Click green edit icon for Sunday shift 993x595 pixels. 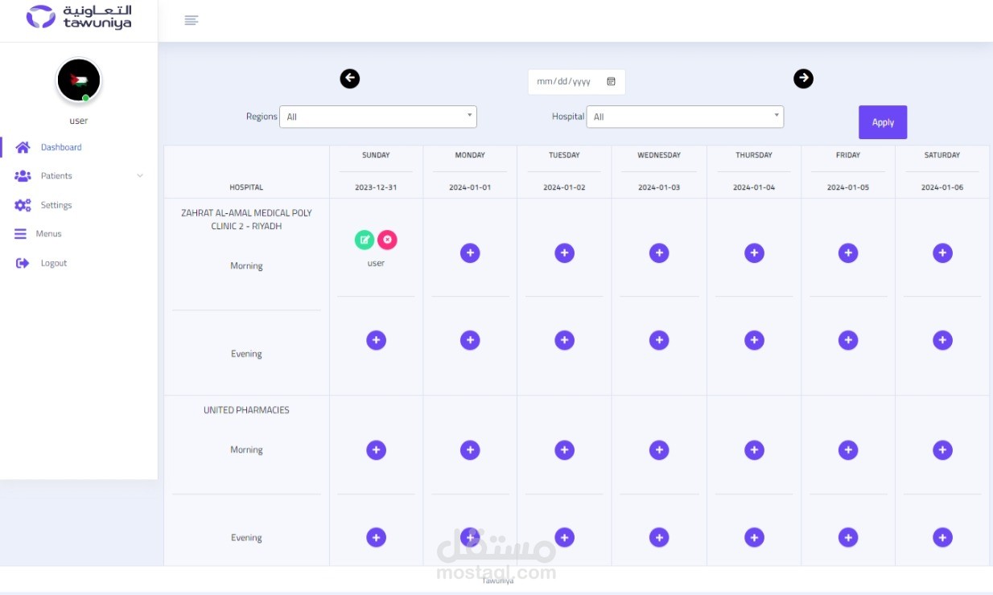(365, 240)
